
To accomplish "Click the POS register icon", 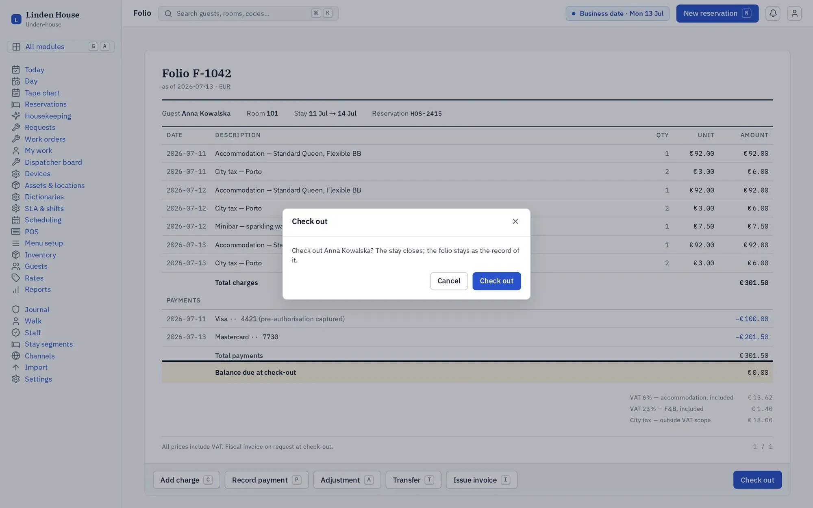I will click(x=16, y=232).
